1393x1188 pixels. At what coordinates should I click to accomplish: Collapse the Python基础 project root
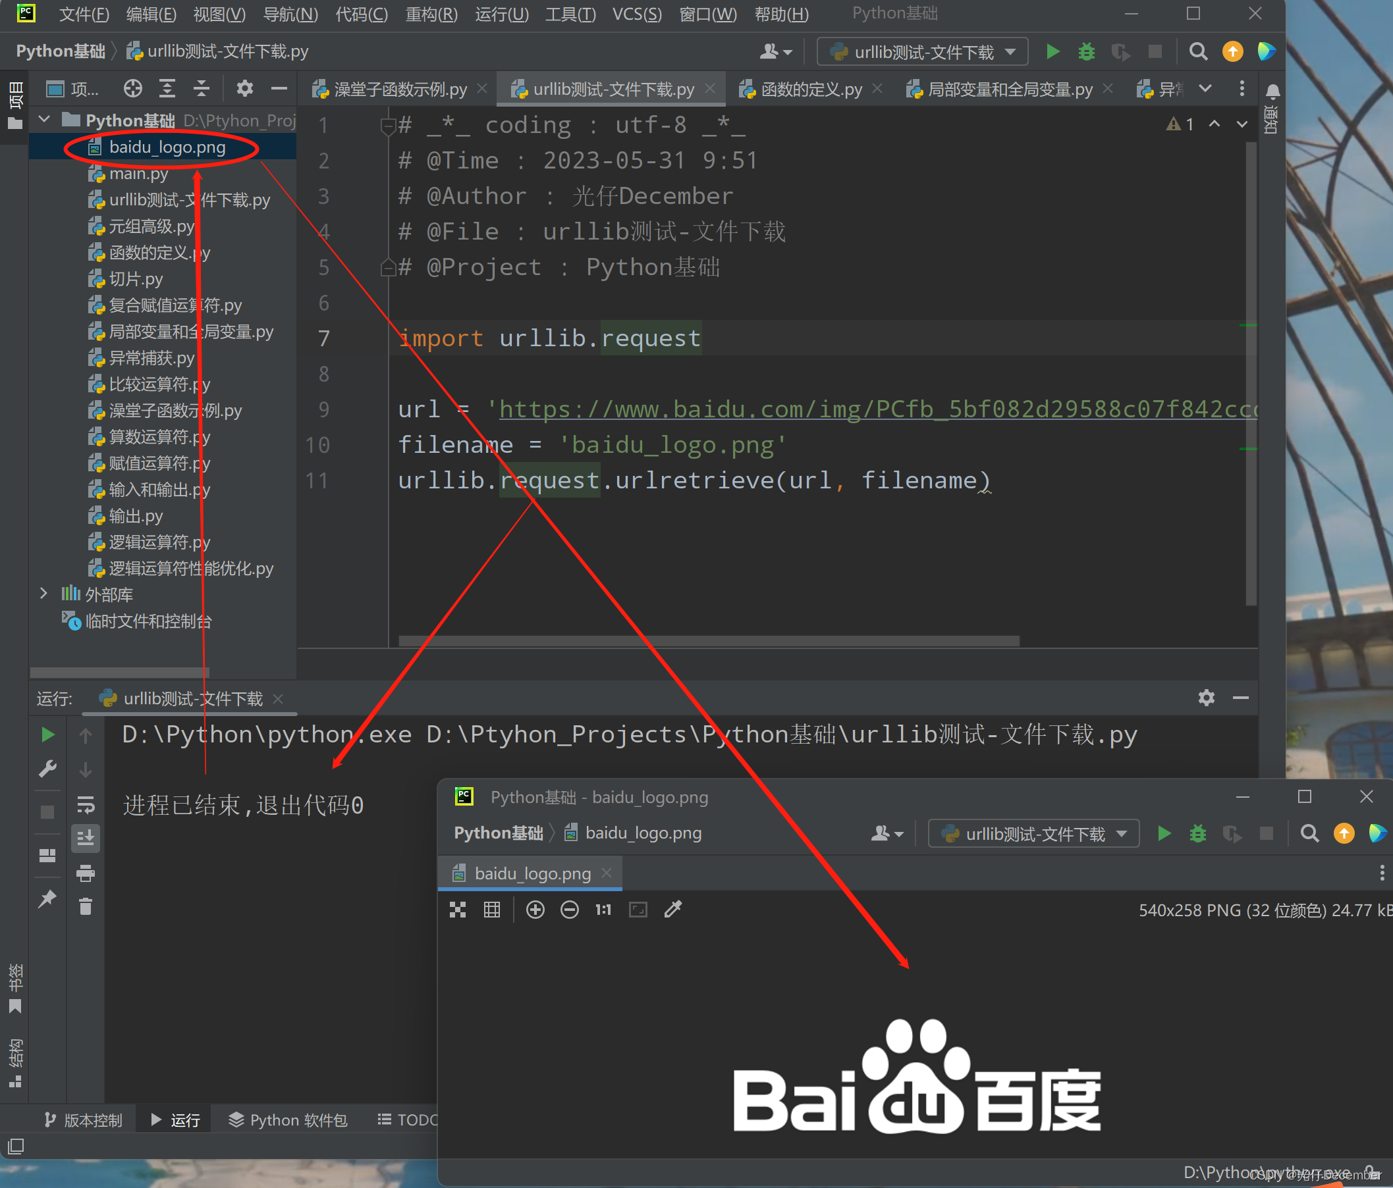point(44,120)
